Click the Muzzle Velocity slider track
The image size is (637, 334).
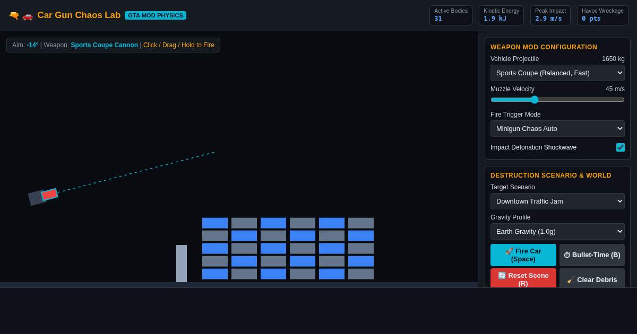(x=557, y=100)
